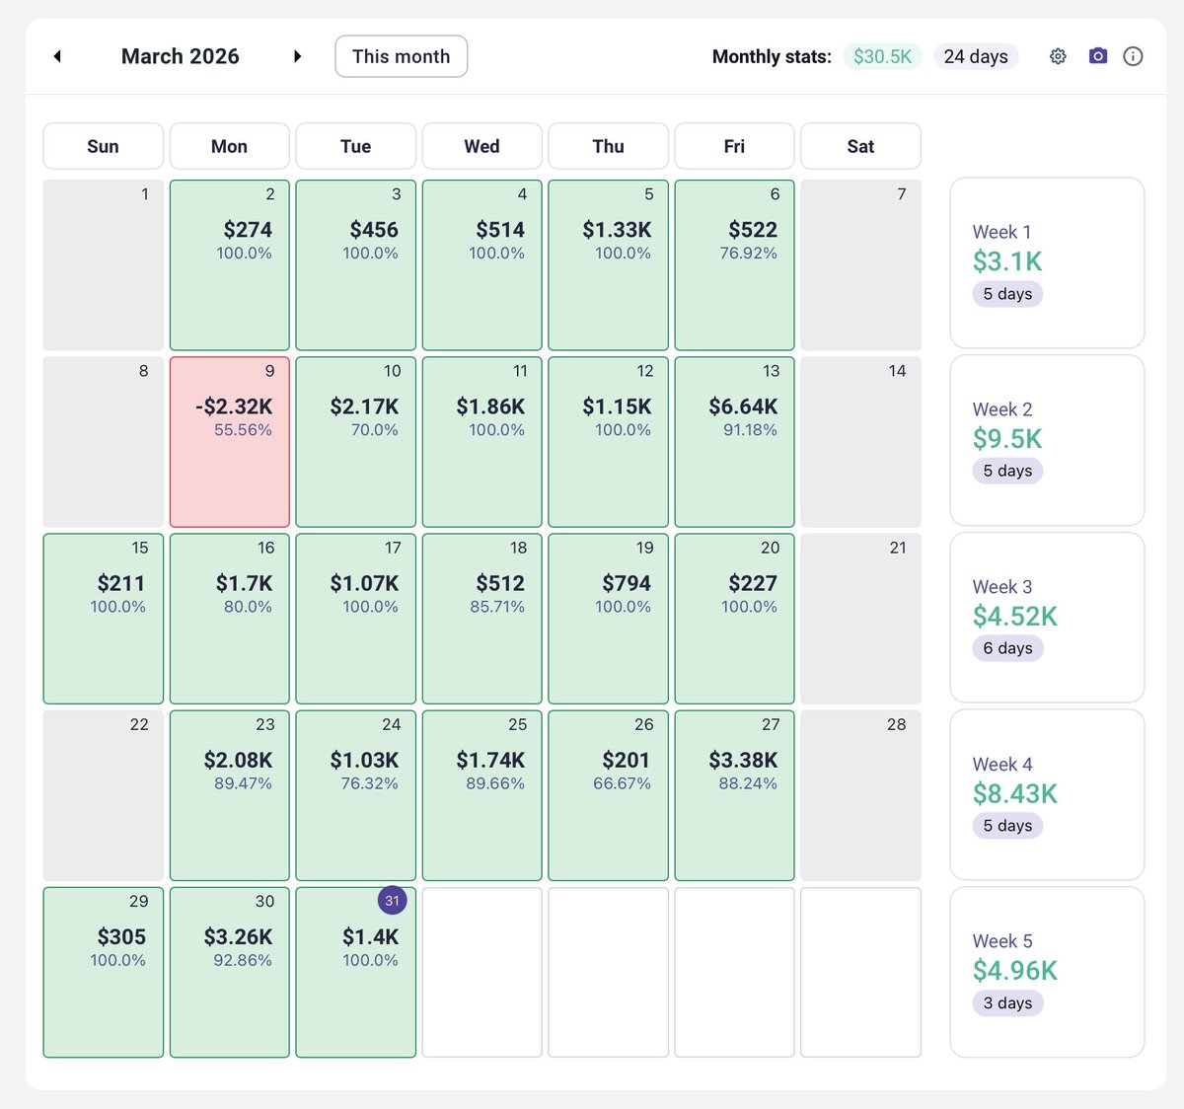1184x1109 pixels.
Task: Select the red losing day March 9
Action: point(229,440)
